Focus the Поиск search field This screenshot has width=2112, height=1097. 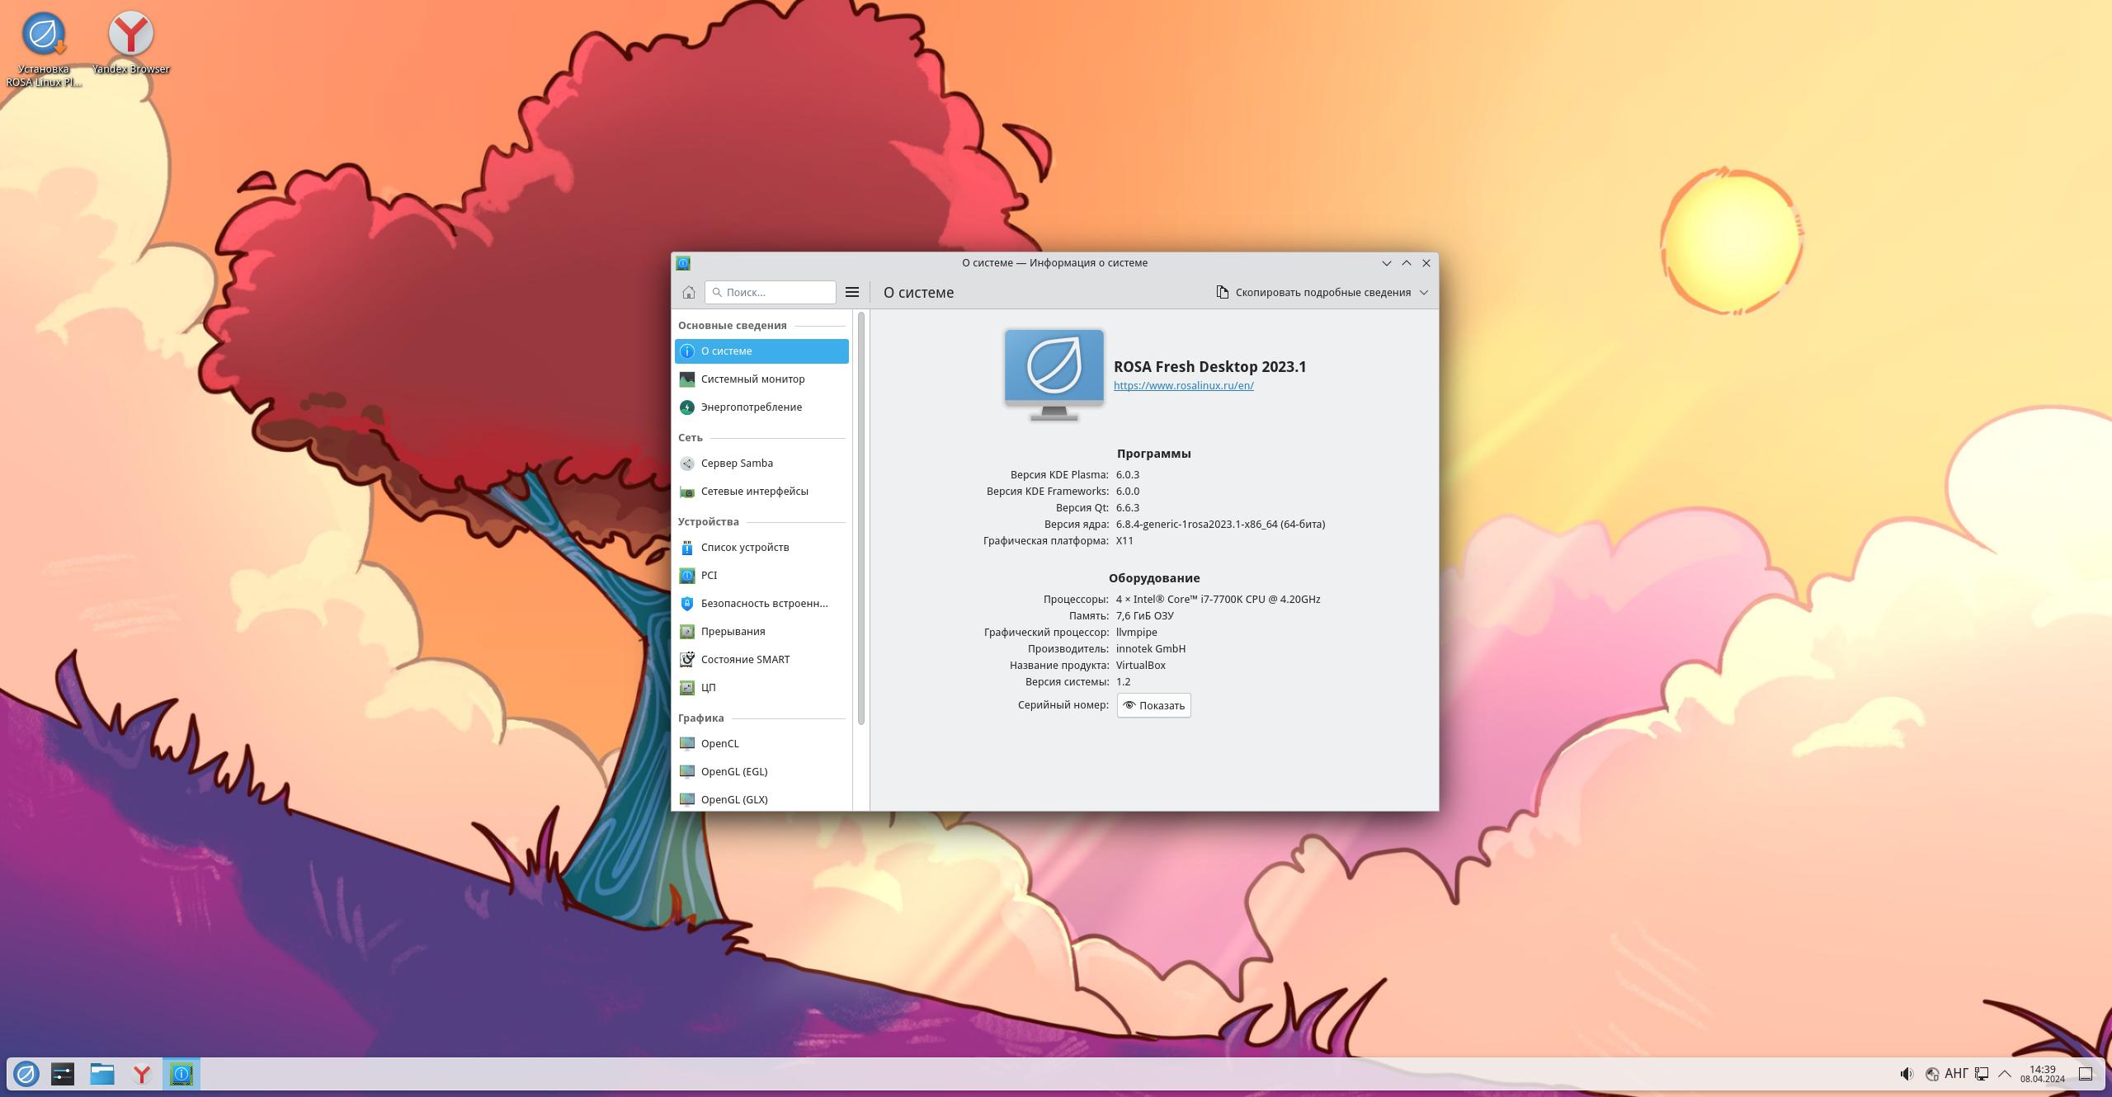point(775,292)
